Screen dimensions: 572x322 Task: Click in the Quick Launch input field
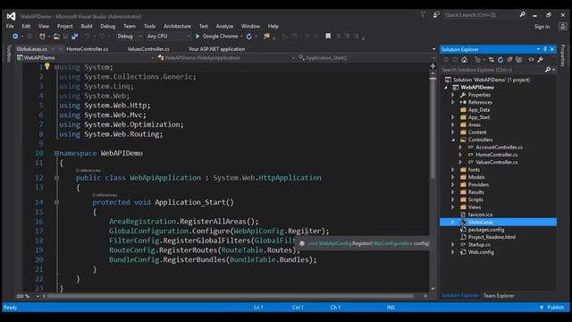480,15
